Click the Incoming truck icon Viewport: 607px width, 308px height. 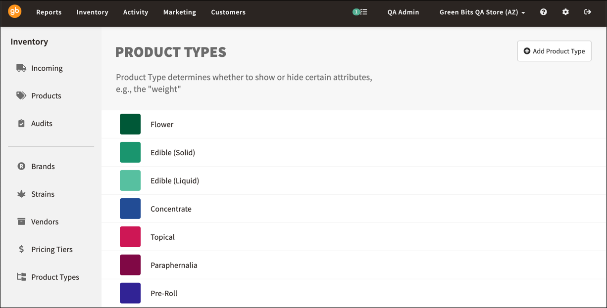(21, 68)
